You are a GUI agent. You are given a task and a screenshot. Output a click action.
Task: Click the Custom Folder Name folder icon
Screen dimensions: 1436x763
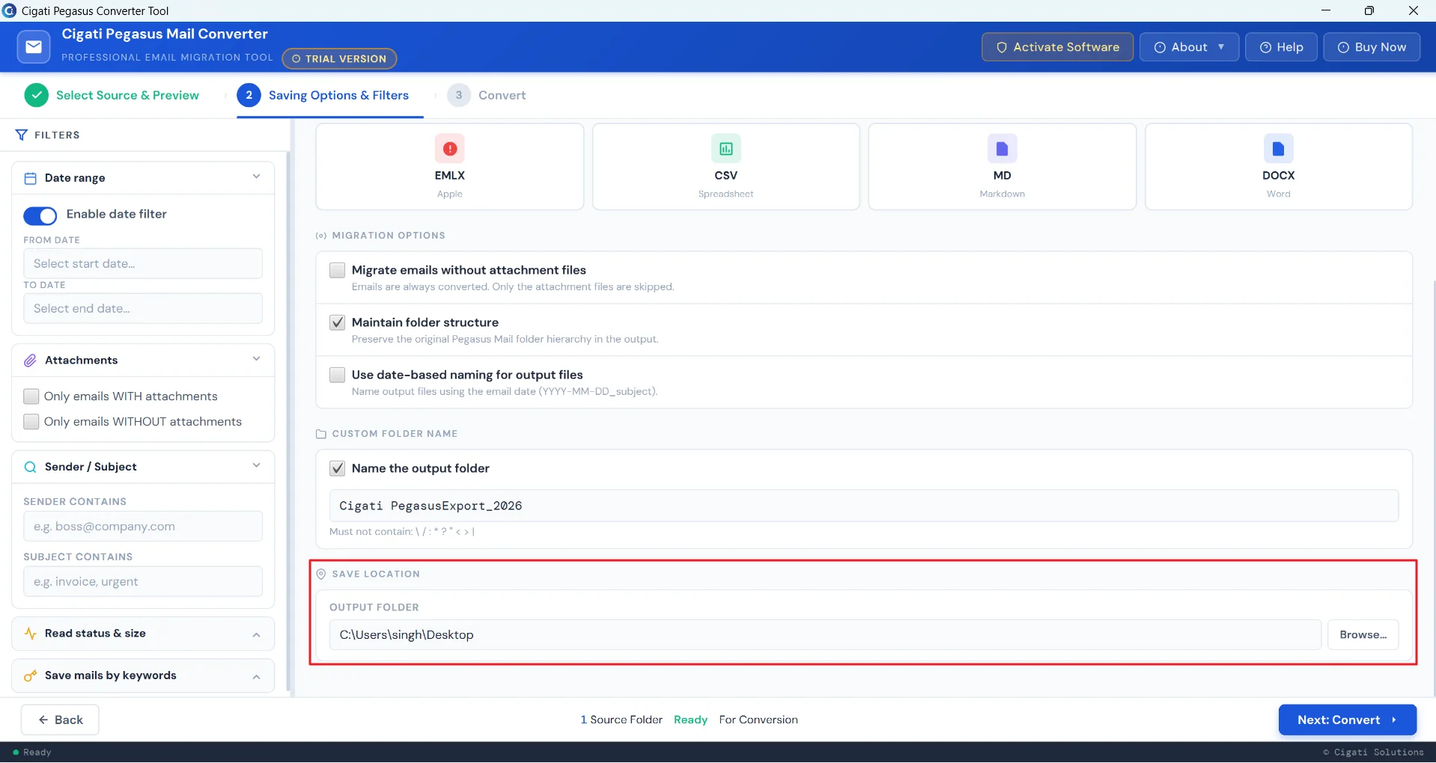321,434
